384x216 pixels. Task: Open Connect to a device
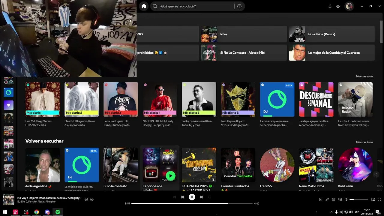point(340,199)
